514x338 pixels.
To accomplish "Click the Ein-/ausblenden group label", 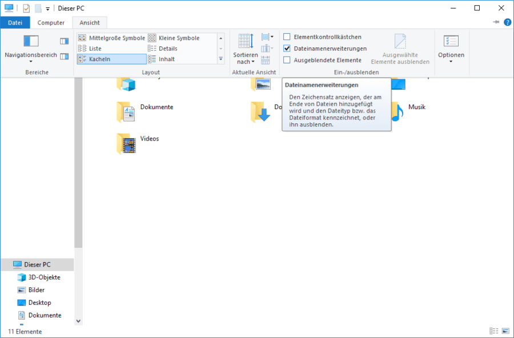I will [356, 72].
